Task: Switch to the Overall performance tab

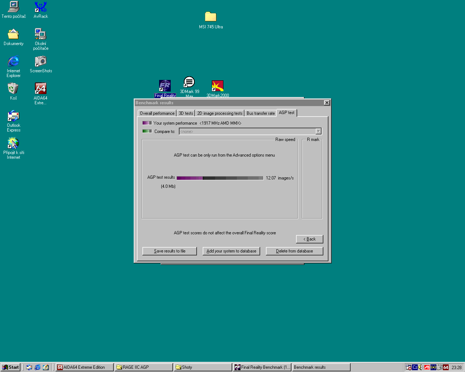Action: [157, 113]
